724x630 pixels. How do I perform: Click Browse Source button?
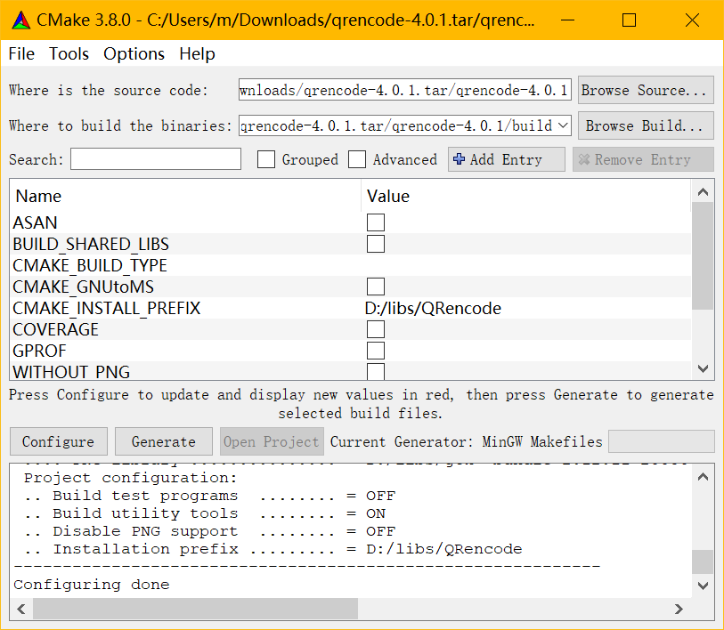[x=645, y=90]
